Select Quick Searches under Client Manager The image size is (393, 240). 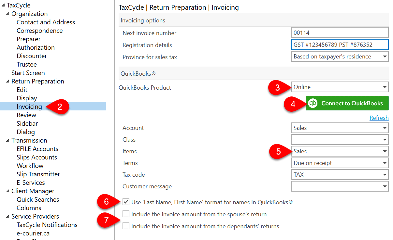pos(38,199)
